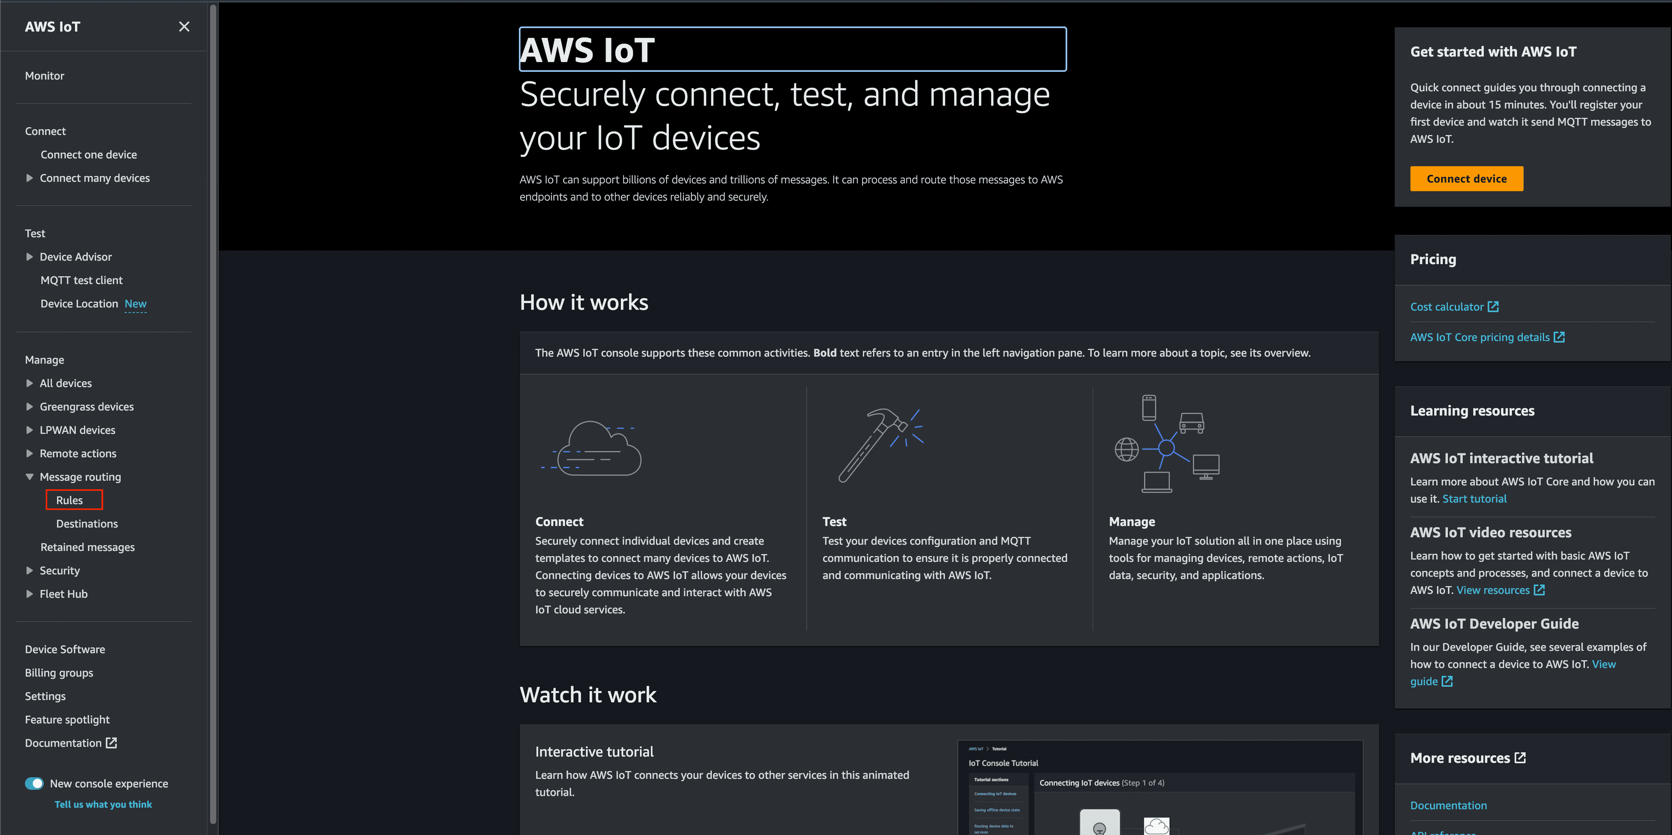1672x835 pixels.
Task: Click the device network Manage illustration
Action: click(x=1166, y=444)
